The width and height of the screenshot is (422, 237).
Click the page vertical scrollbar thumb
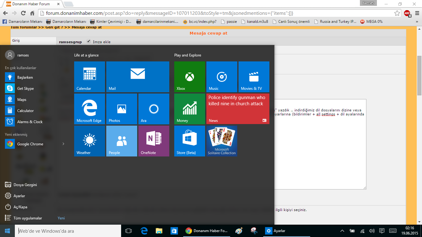click(419, 76)
